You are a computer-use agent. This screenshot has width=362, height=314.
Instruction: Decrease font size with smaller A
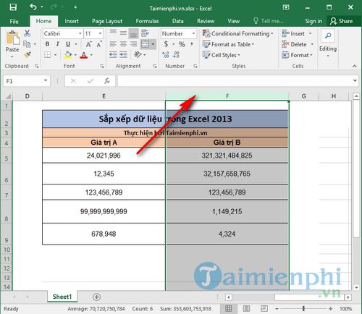coord(99,44)
